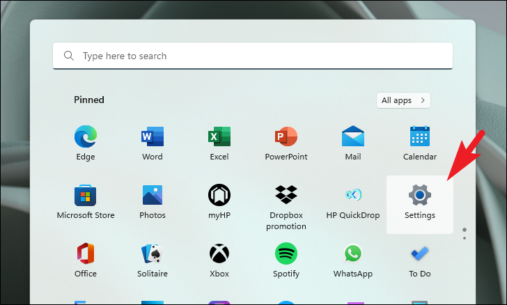This screenshot has width=507, height=305.
Task: Open the Mail app
Action: click(x=353, y=136)
